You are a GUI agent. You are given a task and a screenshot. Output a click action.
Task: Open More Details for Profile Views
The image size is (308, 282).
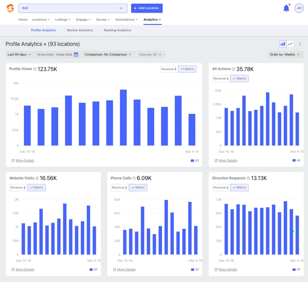25,161
